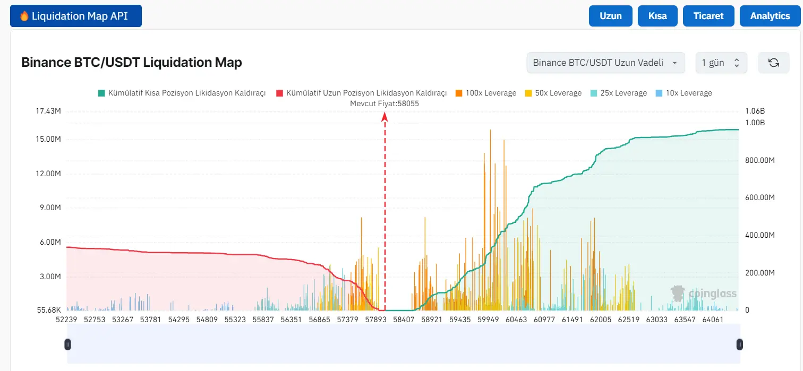Click the 12.00M left axis label

(48, 174)
